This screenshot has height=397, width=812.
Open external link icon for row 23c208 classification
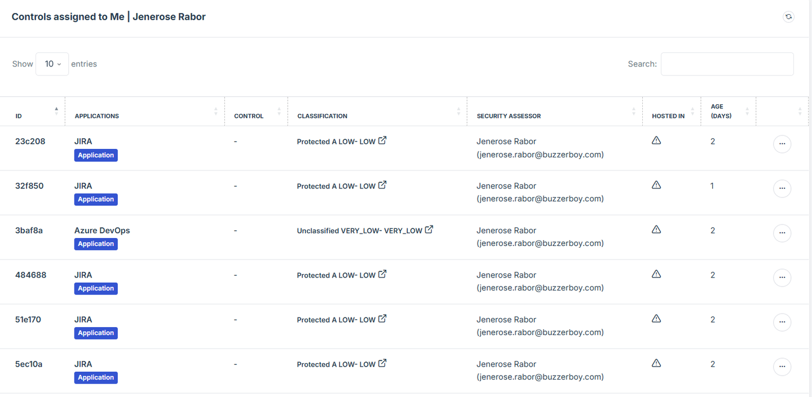[382, 140]
